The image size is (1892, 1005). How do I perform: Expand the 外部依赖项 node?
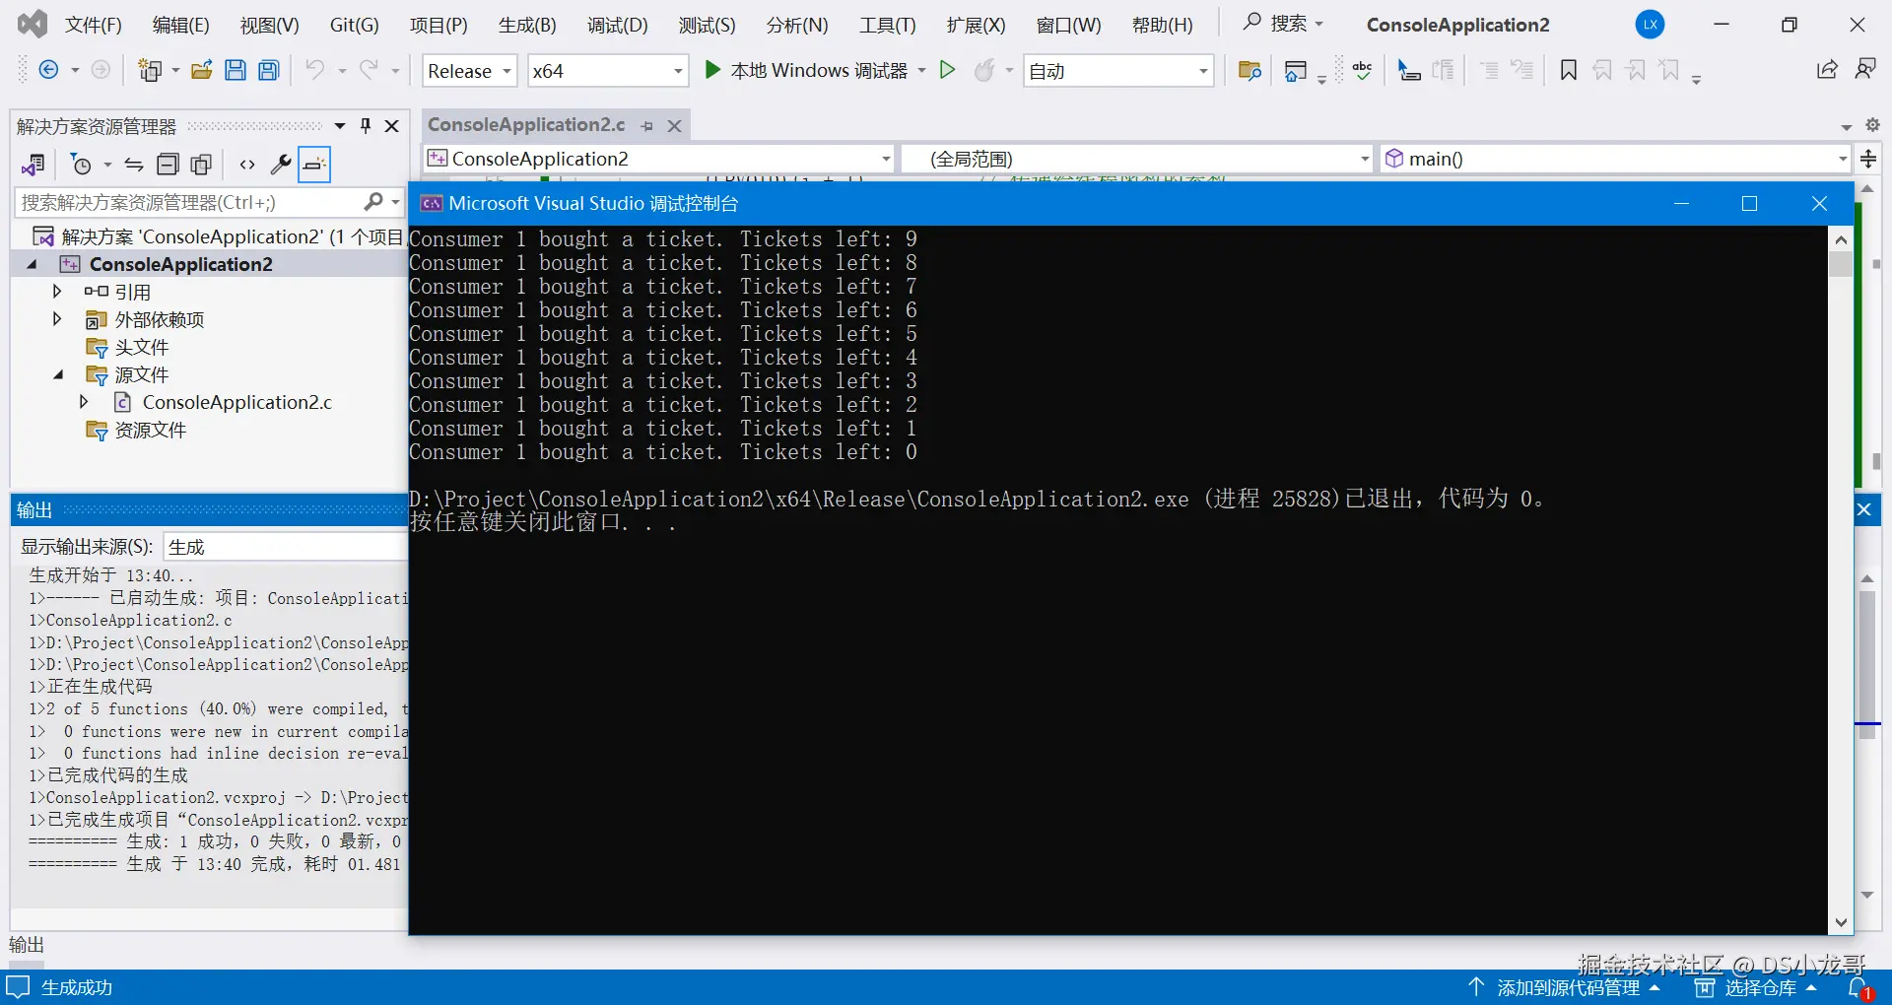56,319
